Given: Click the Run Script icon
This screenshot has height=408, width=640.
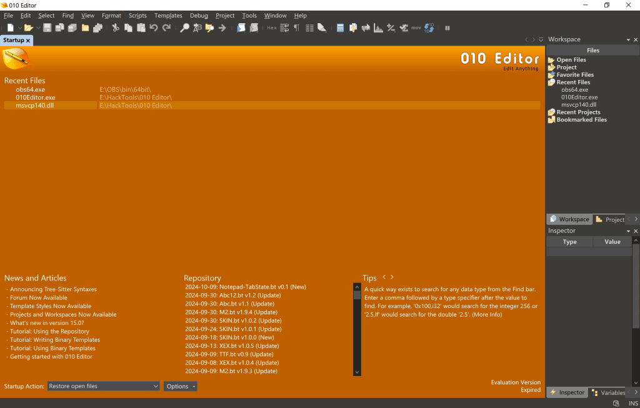Looking at the screenshot, I should 242,27.
